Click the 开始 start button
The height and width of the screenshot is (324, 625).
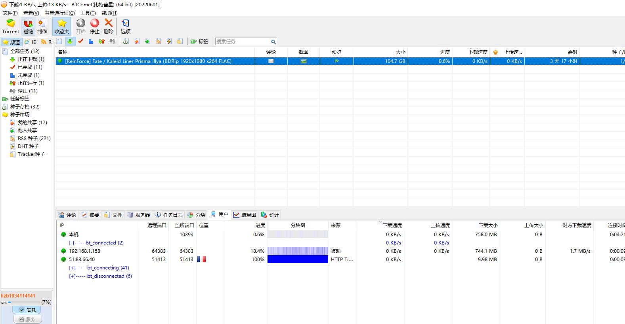[x=81, y=27]
